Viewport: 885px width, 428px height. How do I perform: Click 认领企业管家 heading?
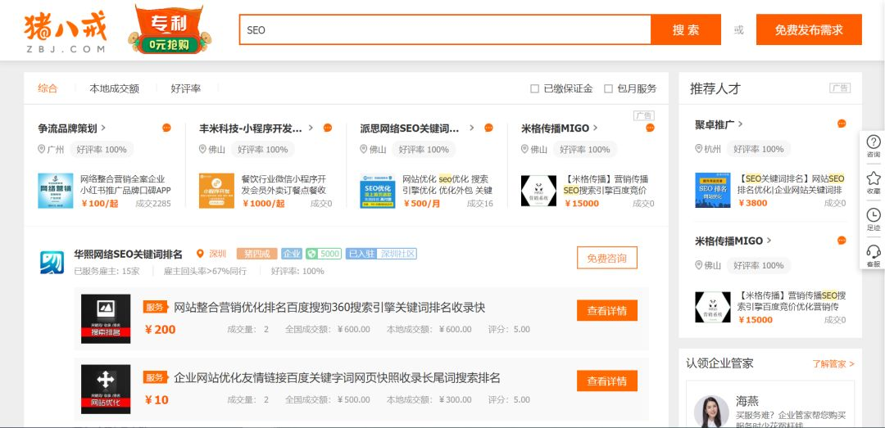[x=719, y=363]
